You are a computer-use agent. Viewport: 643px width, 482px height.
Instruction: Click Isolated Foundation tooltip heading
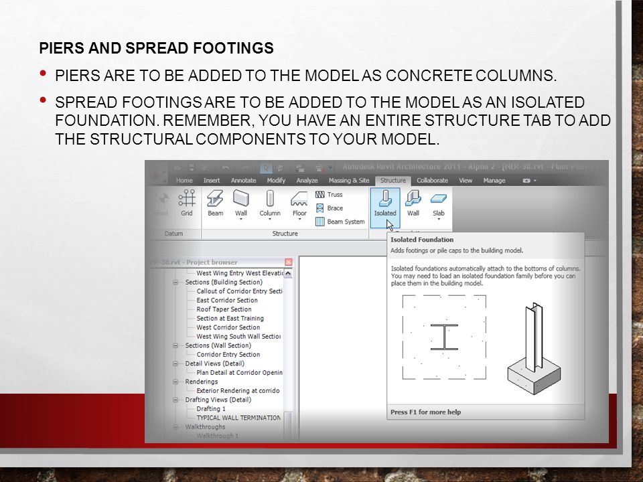coord(422,240)
